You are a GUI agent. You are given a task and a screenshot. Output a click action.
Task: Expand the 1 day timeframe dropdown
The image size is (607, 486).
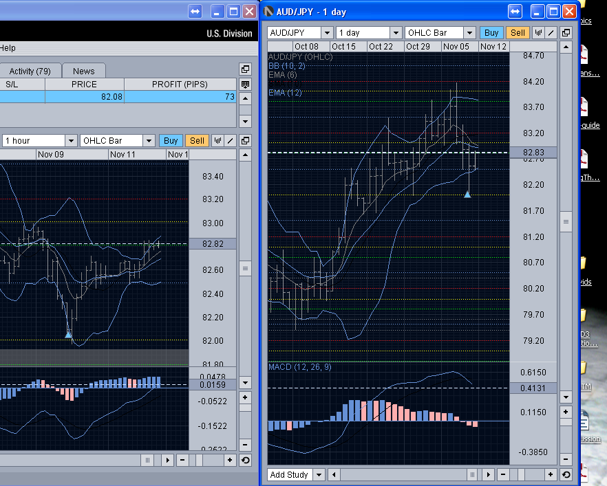[x=395, y=32]
